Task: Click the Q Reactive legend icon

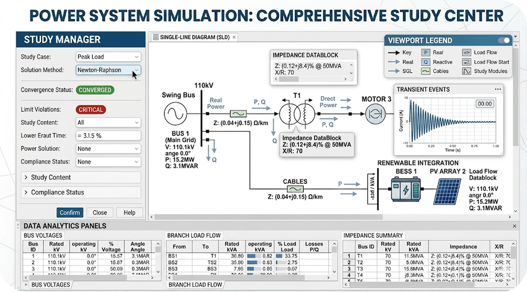Action: click(425, 62)
